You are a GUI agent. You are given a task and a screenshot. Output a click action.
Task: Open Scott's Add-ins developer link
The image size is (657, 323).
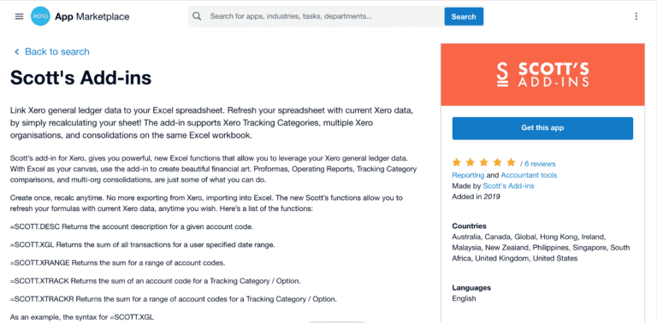click(x=508, y=185)
